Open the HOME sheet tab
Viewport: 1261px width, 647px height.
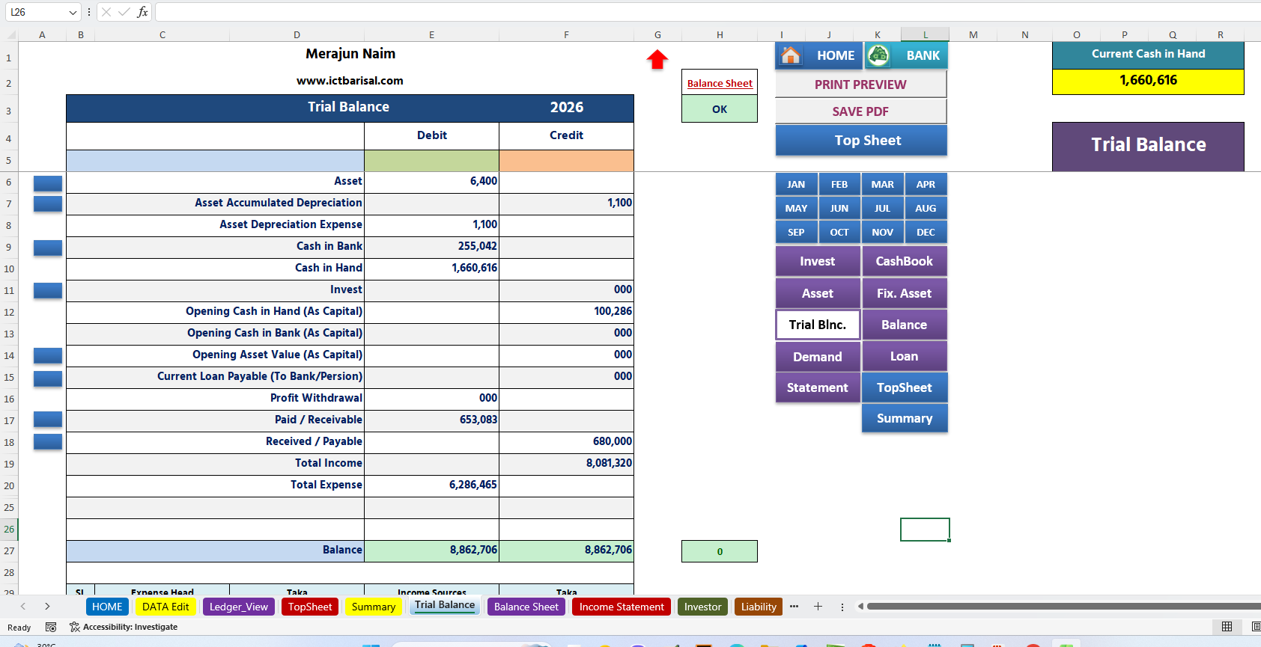107,607
